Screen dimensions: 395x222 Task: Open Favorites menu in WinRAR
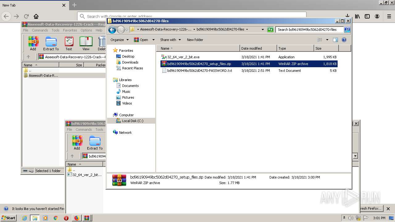(x=70, y=30)
